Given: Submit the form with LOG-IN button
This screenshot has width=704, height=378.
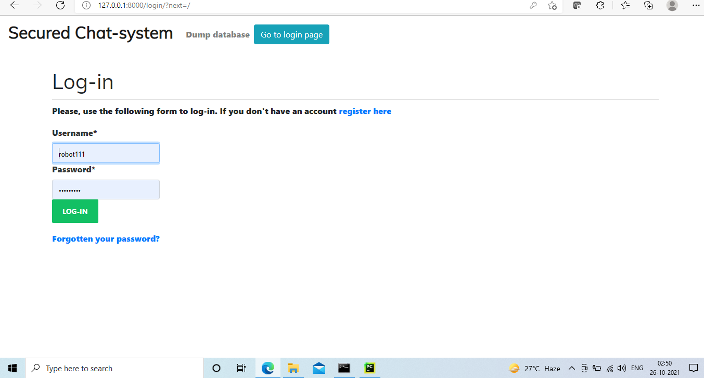Looking at the screenshot, I should click(x=75, y=211).
